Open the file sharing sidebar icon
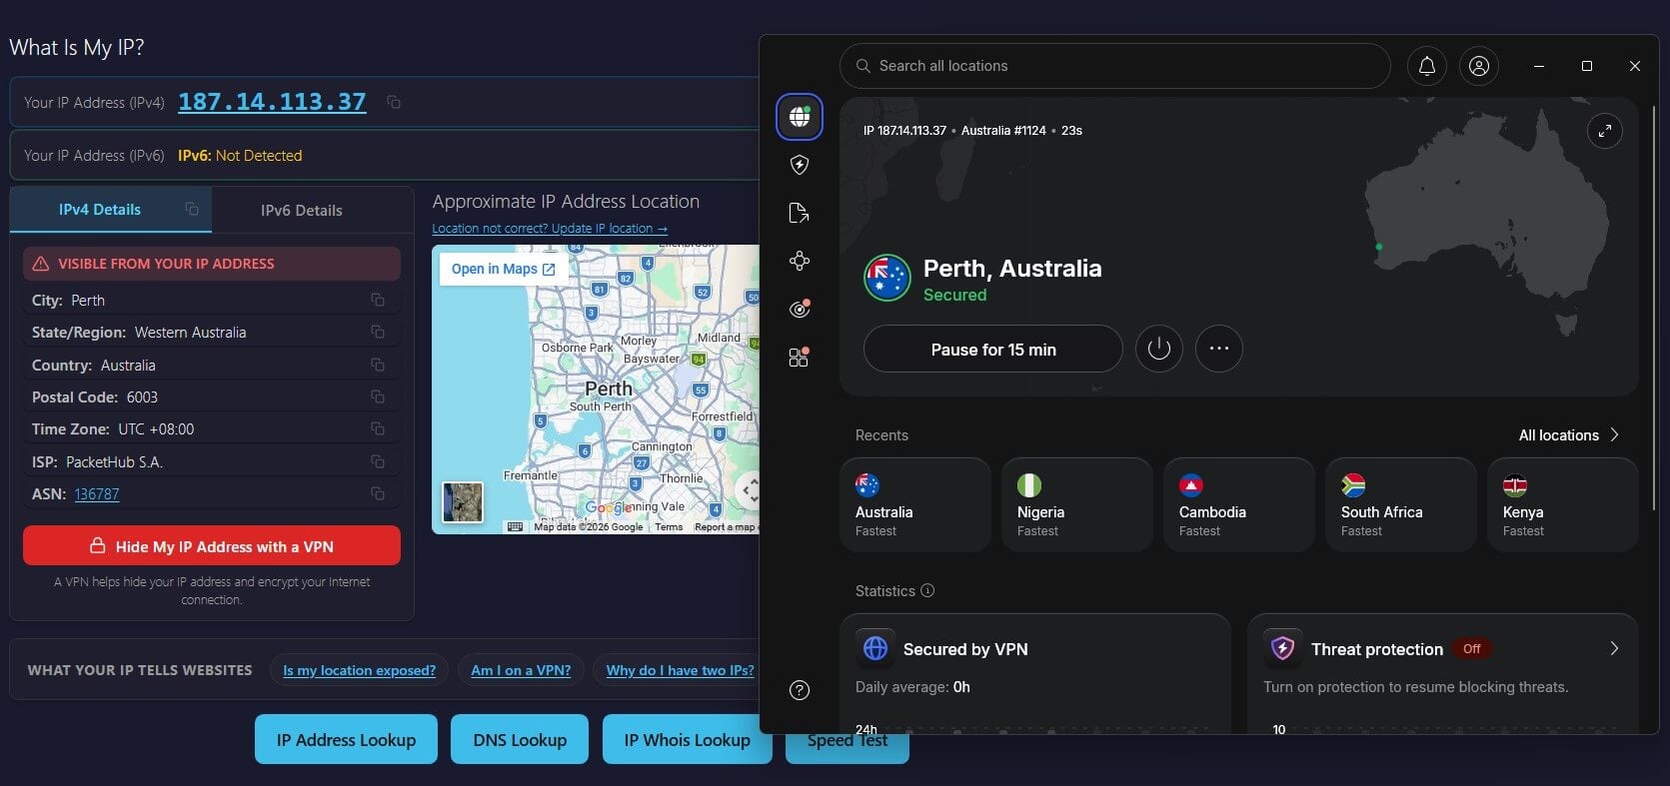The width and height of the screenshot is (1670, 786). coord(800,213)
